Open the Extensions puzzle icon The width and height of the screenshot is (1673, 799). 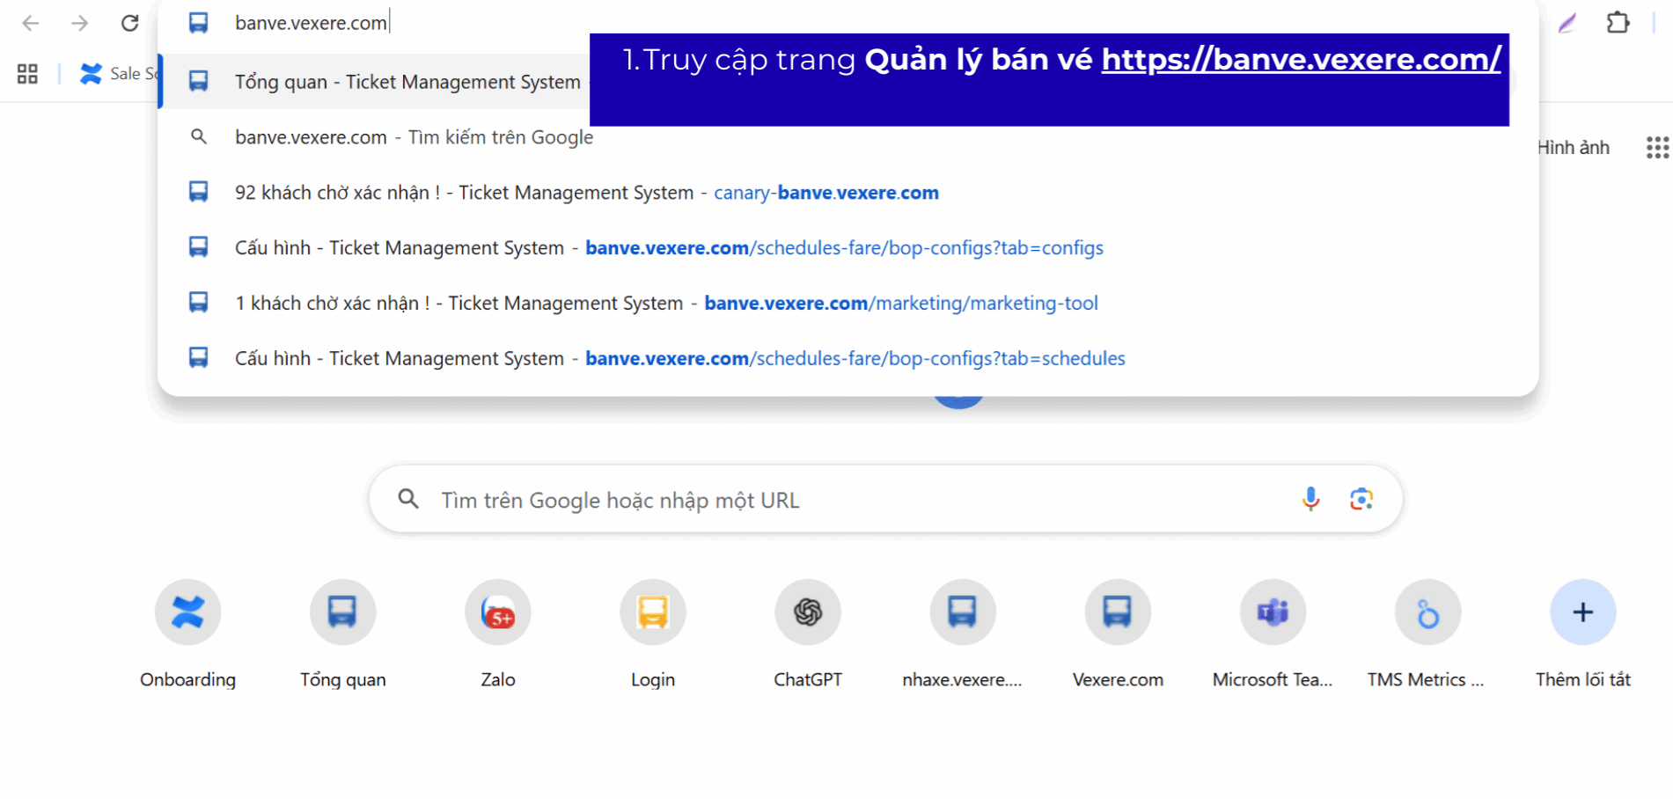pos(1618,23)
